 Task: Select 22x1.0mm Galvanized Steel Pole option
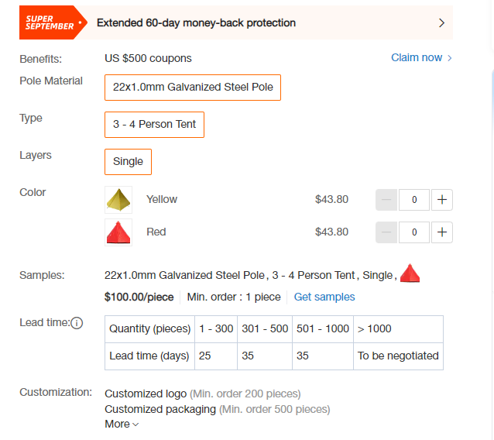coord(193,88)
